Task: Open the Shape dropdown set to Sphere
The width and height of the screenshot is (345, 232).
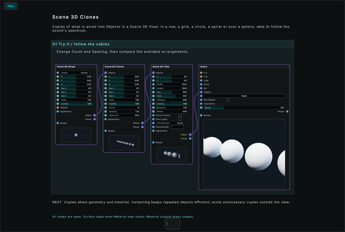Action: (76, 73)
